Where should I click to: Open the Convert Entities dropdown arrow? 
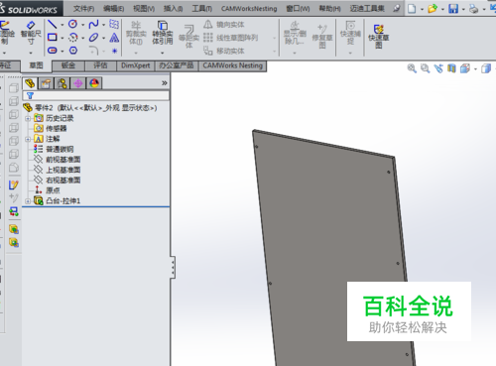point(163,53)
